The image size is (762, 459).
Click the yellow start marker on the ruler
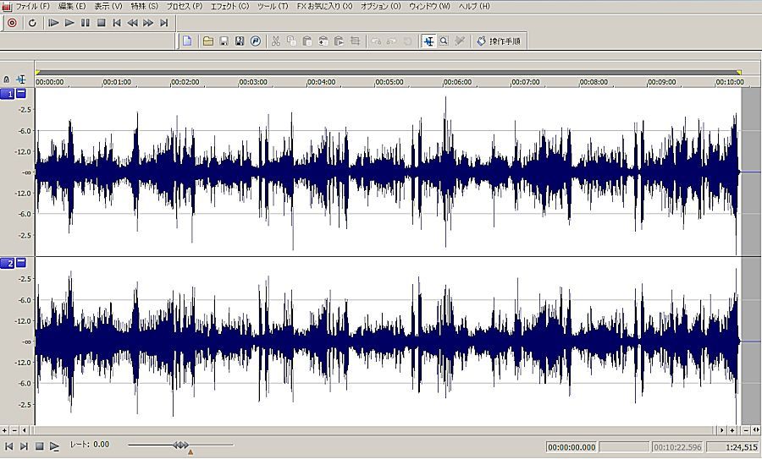37,73
